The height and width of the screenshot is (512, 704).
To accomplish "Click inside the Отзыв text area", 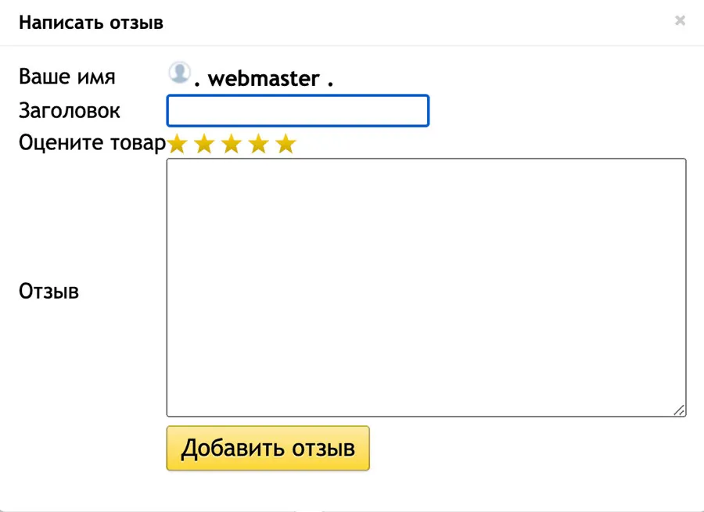I will (426, 287).
